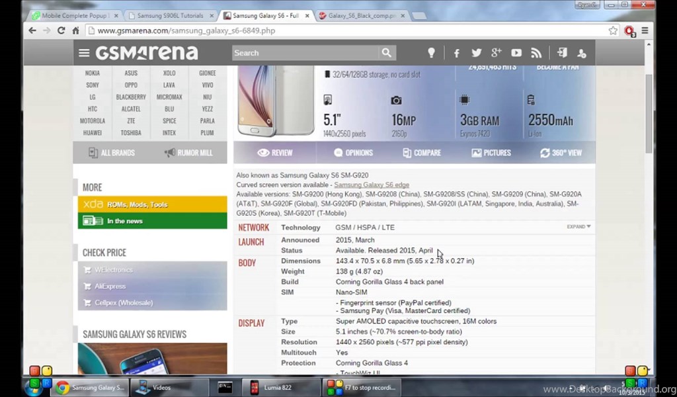Click the DISPLAY section heading
Viewport: 677px width, 397px height.
coord(251,323)
